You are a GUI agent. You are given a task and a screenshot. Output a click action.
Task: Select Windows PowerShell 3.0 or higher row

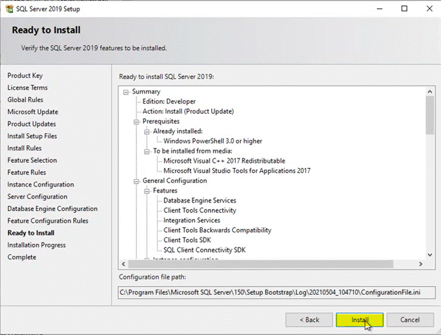(x=213, y=141)
